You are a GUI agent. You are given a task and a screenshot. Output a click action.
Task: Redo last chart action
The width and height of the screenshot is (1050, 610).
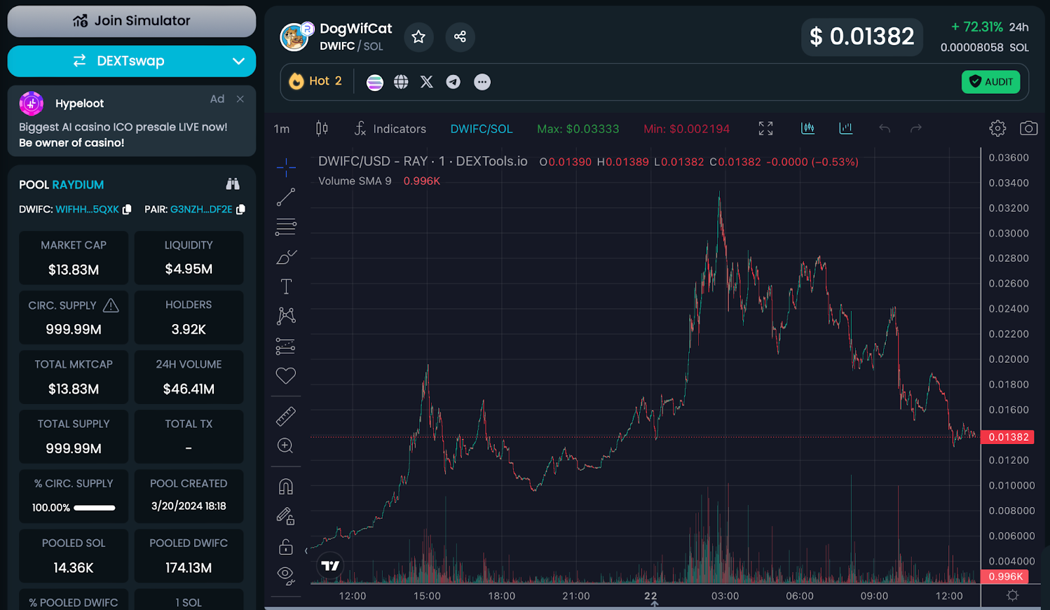[916, 129]
